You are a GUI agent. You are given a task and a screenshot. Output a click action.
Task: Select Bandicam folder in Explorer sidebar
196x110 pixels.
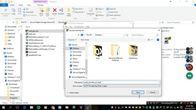[x=11, y=34]
